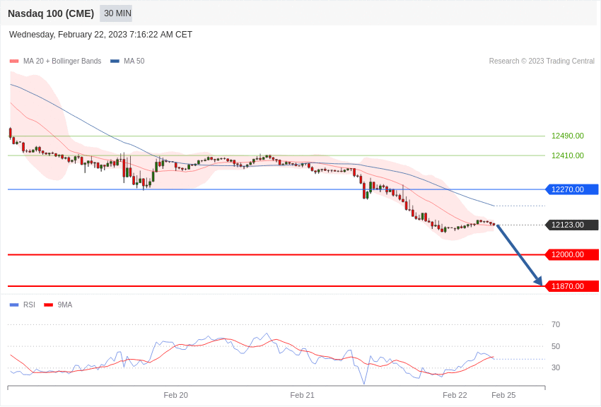Click the date line 'Wednesday, February 22, 2023 7:16:22 AM CET'
Image resolution: width=601 pixels, height=407 pixels.
[x=100, y=35]
